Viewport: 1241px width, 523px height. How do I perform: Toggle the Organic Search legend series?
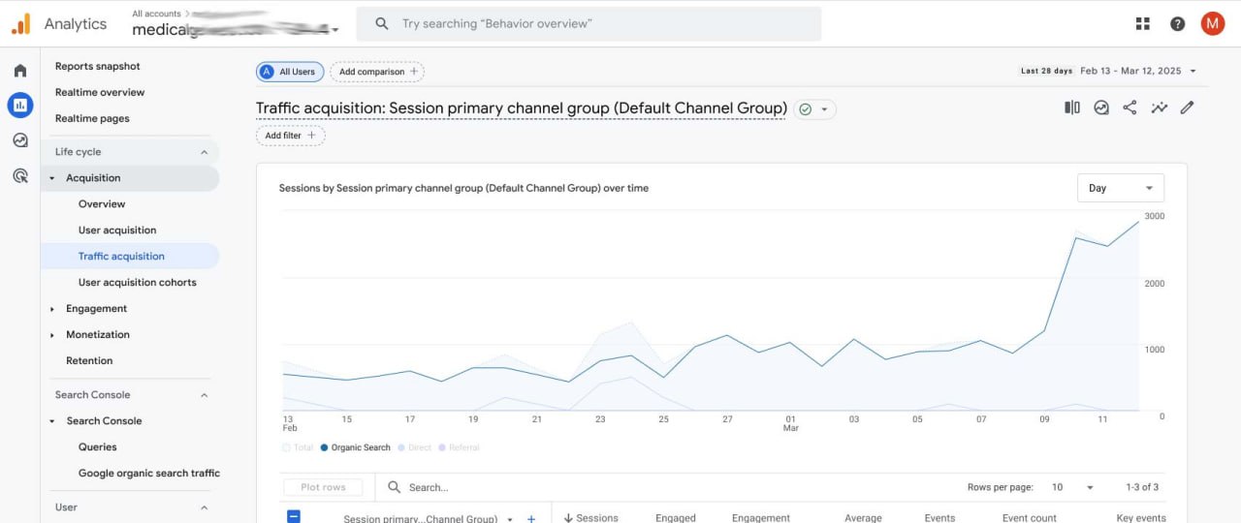coord(355,447)
